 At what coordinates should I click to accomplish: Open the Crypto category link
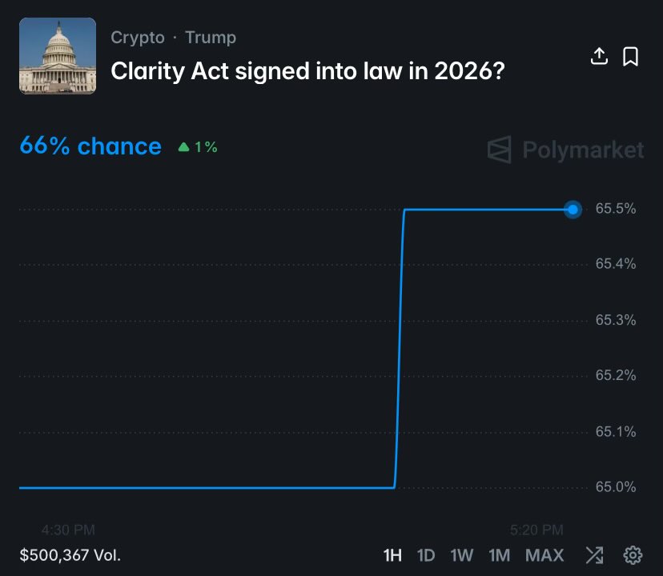pyautogui.click(x=137, y=38)
